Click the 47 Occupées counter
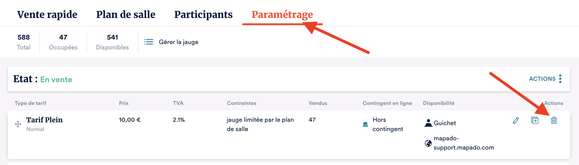Viewport: 579px width, 165px height. [63, 42]
